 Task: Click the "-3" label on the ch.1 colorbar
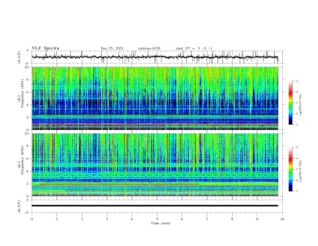296,81
